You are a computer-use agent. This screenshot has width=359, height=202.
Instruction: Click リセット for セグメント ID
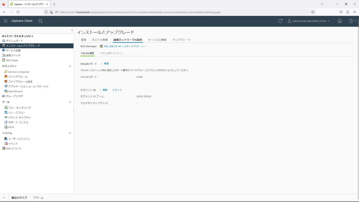pos(117,90)
